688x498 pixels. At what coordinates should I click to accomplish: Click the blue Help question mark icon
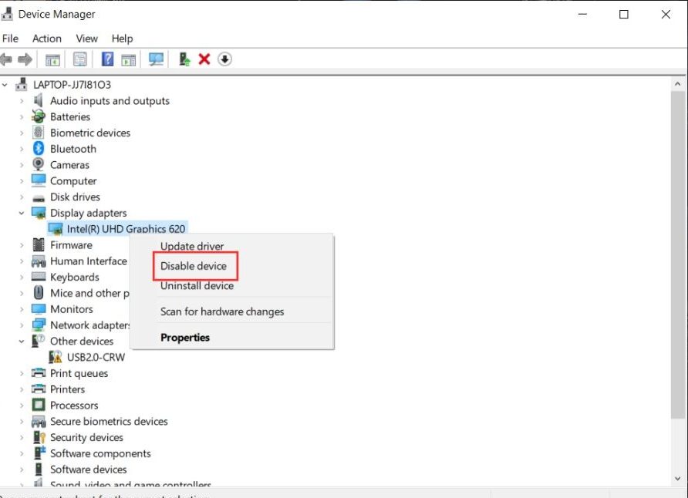(107, 59)
